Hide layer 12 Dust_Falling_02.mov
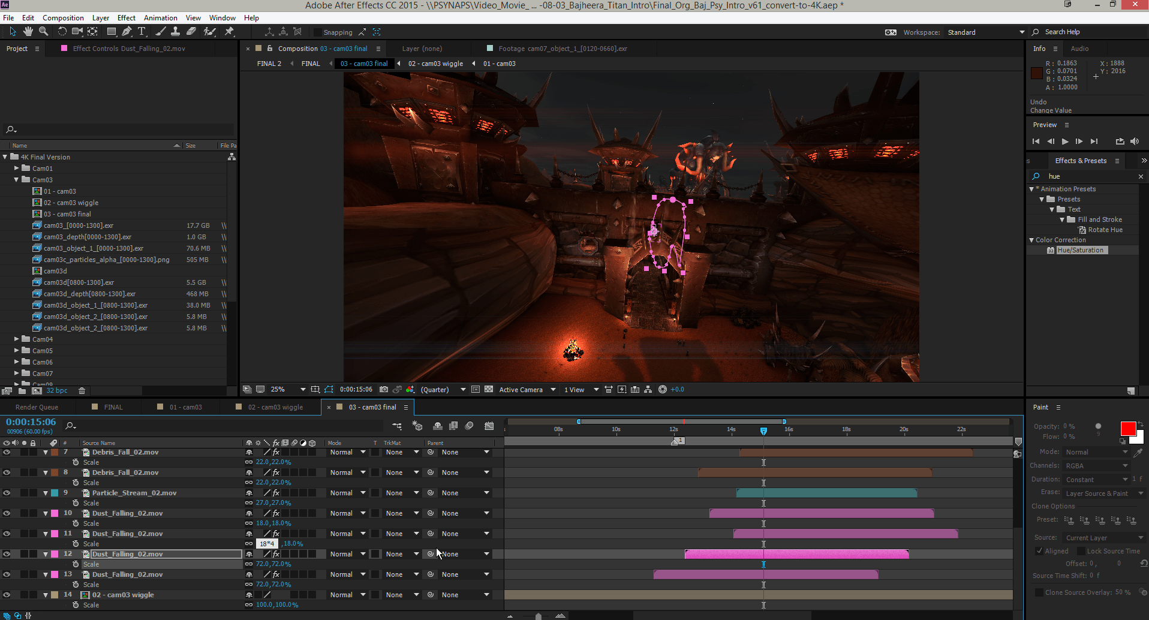This screenshot has width=1149, height=620. coord(7,554)
